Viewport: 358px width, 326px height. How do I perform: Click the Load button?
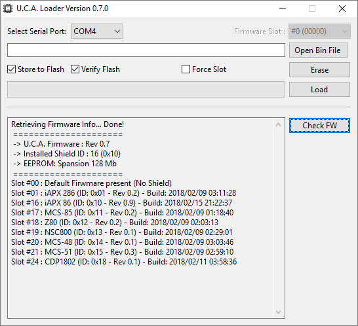click(319, 90)
